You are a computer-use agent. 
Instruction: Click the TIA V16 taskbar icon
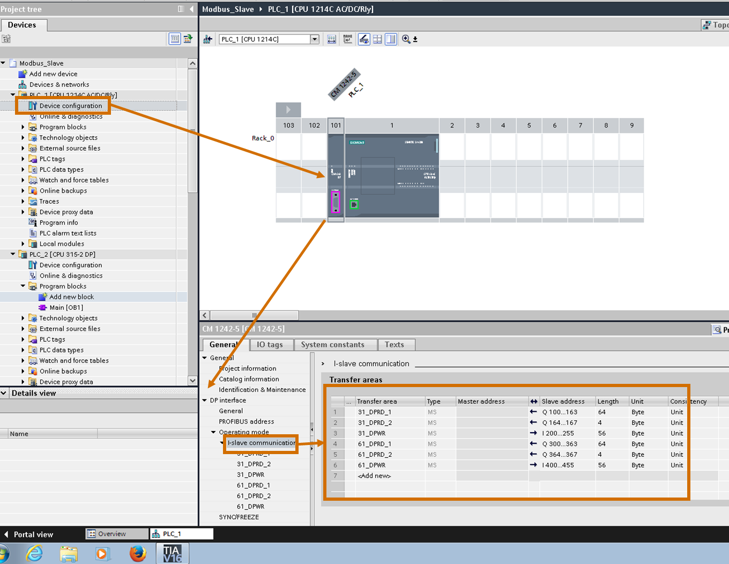[x=172, y=553]
